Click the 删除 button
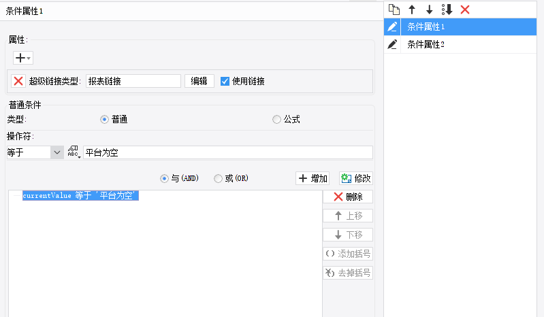 348,197
